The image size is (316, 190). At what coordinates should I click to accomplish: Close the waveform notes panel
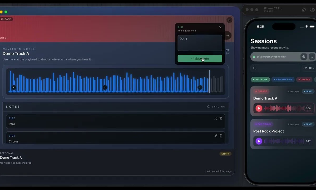pyautogui.click(x=229, y=20)
